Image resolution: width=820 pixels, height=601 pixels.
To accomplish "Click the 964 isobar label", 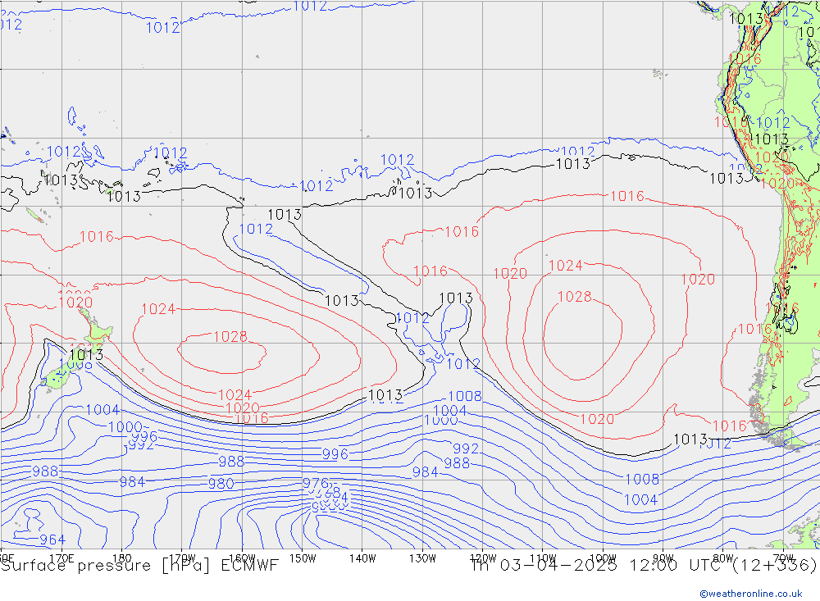I will point(52,540).
